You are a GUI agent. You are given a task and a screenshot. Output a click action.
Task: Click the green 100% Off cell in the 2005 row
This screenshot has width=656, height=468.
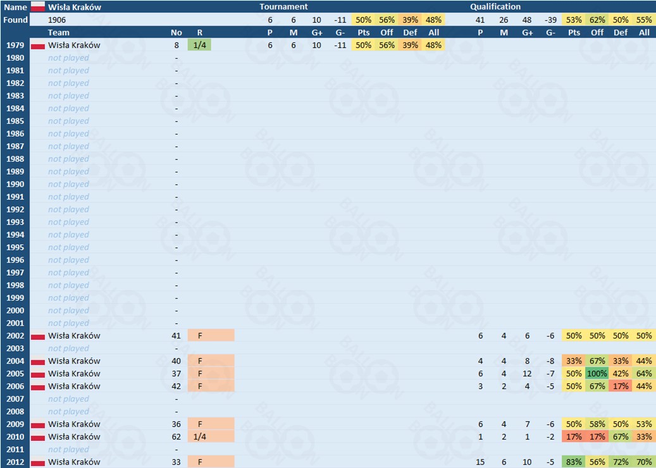pyautogui.click(x=597, y=374)
